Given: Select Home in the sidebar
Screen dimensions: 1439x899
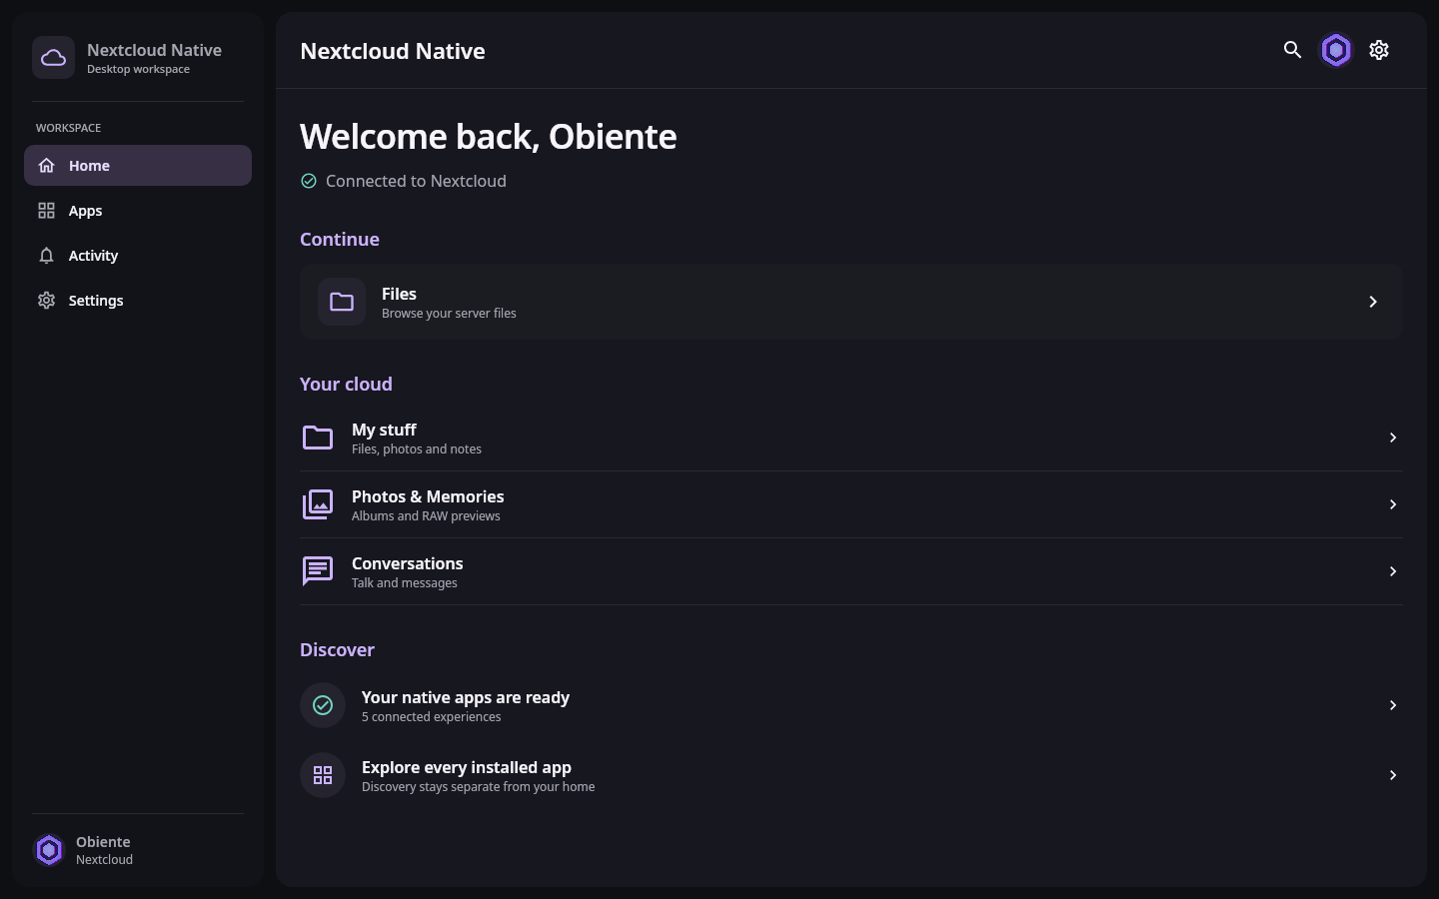Looking at the screenshot, I should click(x=138, y=166).
